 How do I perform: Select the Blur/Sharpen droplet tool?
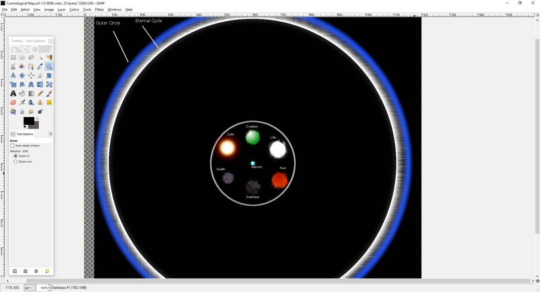coord(22,112)
